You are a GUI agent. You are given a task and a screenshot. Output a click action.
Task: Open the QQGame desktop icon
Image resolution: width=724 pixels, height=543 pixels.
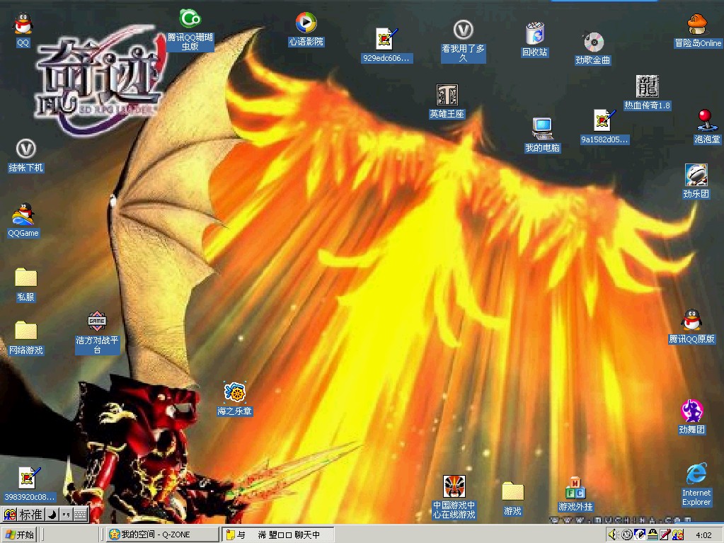click(x=23, y=215)
